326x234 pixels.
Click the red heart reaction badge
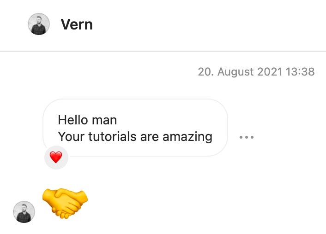[56, 158]
